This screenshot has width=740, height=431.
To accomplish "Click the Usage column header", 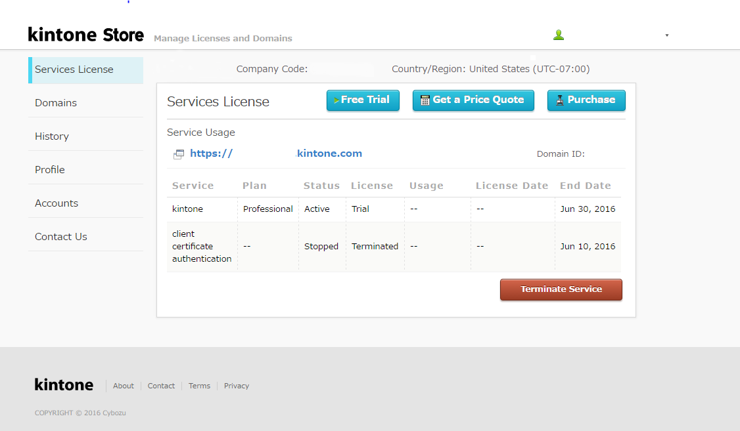I will point(426,186).
